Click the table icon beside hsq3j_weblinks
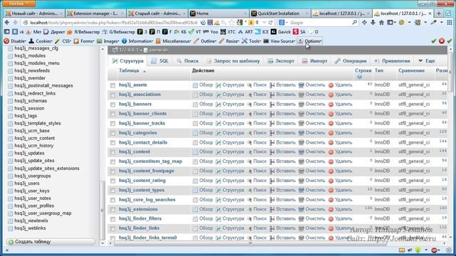456x256 pixels. tap(11, 228)
